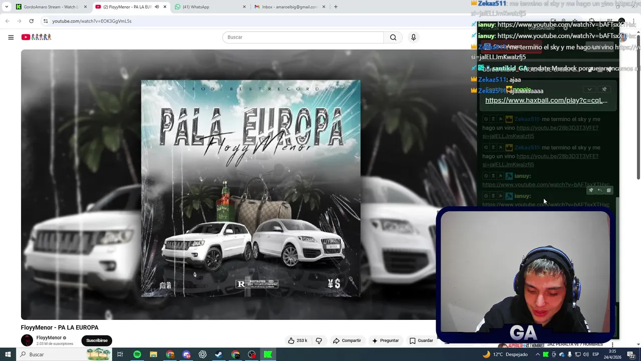Open the FloyyMenor channel name link

pos(49,338)
